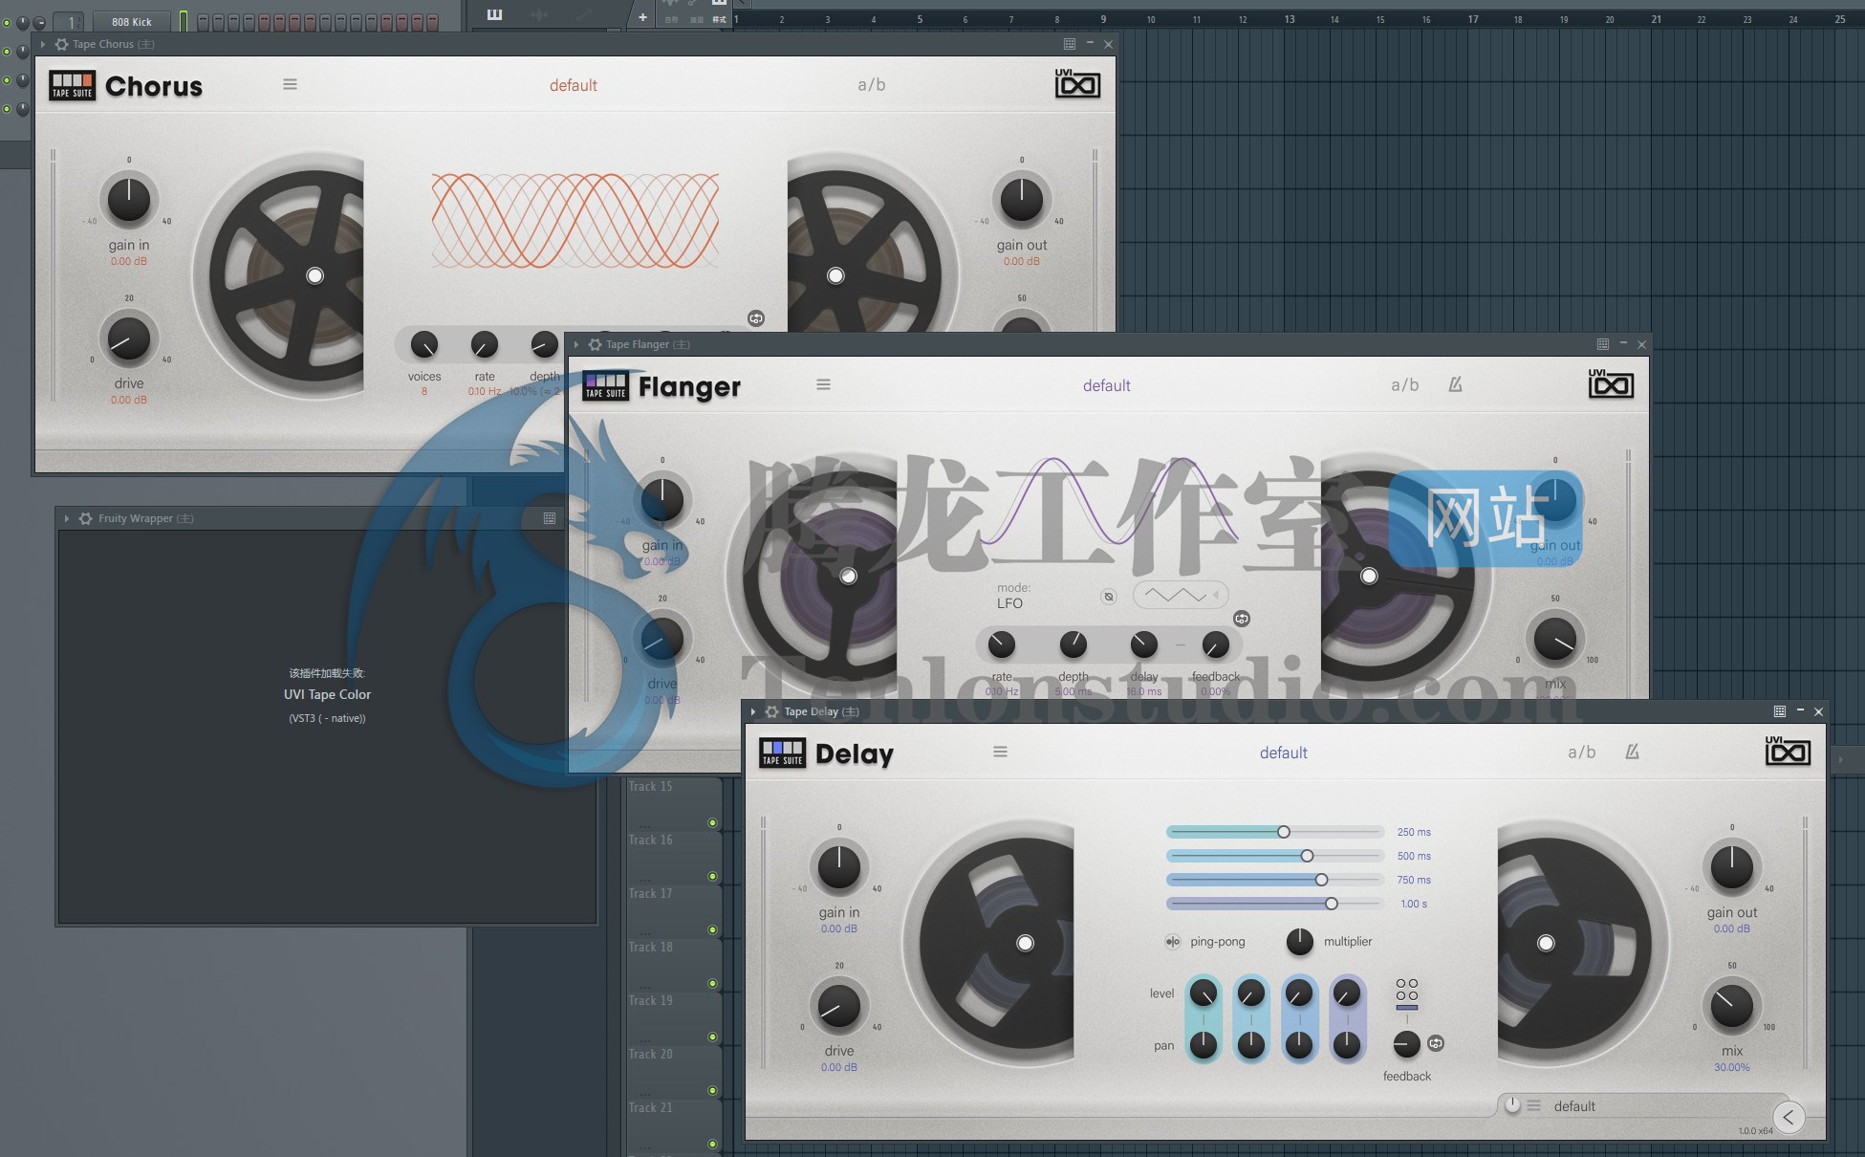This screenshot has height=1157, width=1865.
Task: Open Tape Chorus wrapper settings gear
Action: coord(61,44)
